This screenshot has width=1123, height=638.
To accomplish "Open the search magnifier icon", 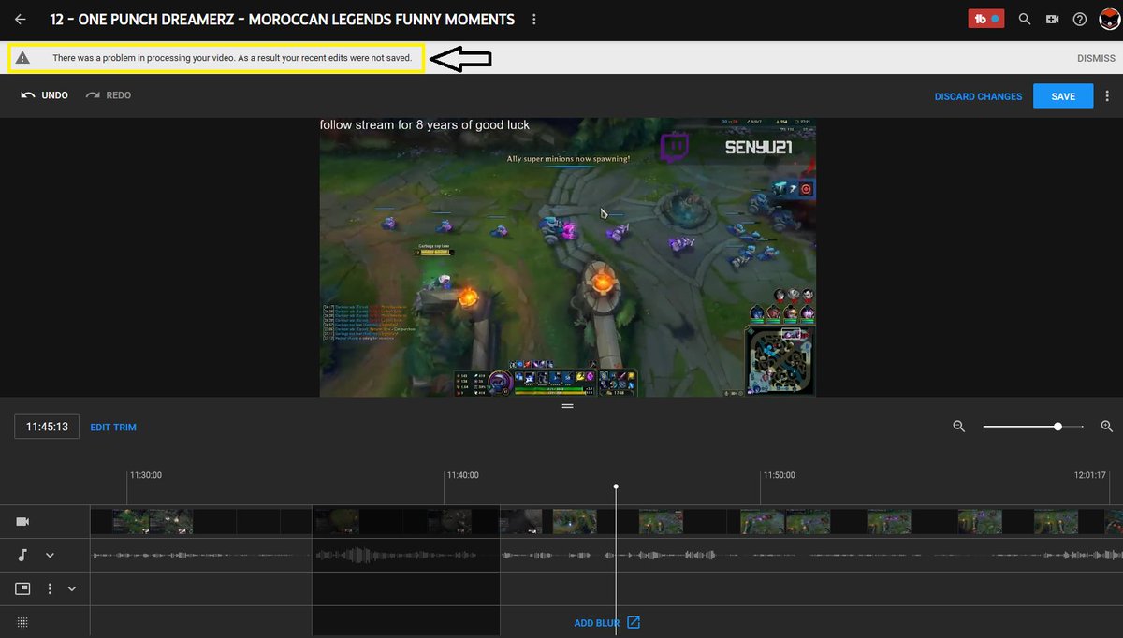I will [x=1025, y=19].
